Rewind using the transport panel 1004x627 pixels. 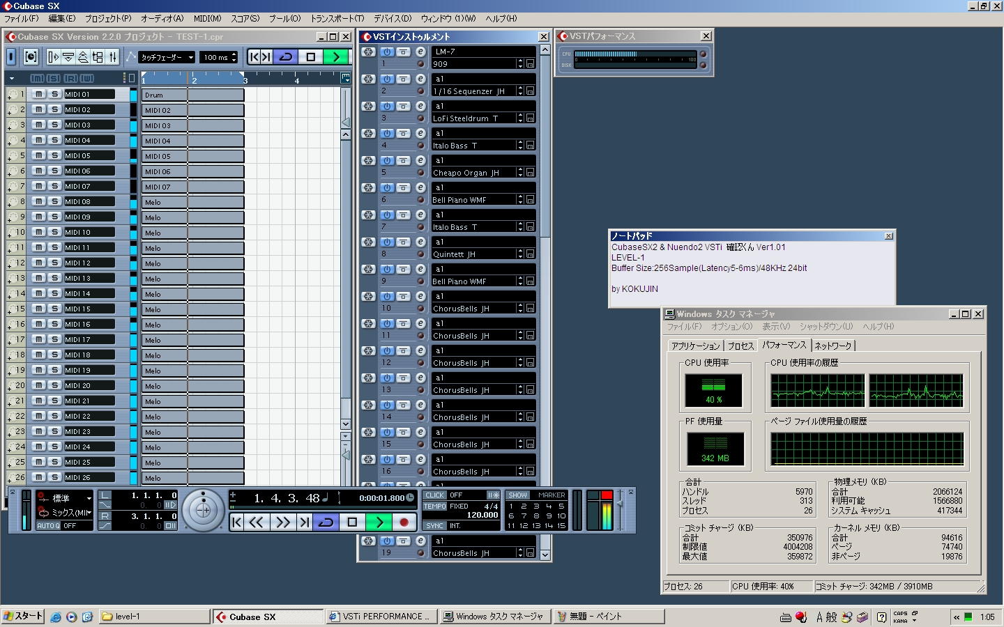(257, 522)
